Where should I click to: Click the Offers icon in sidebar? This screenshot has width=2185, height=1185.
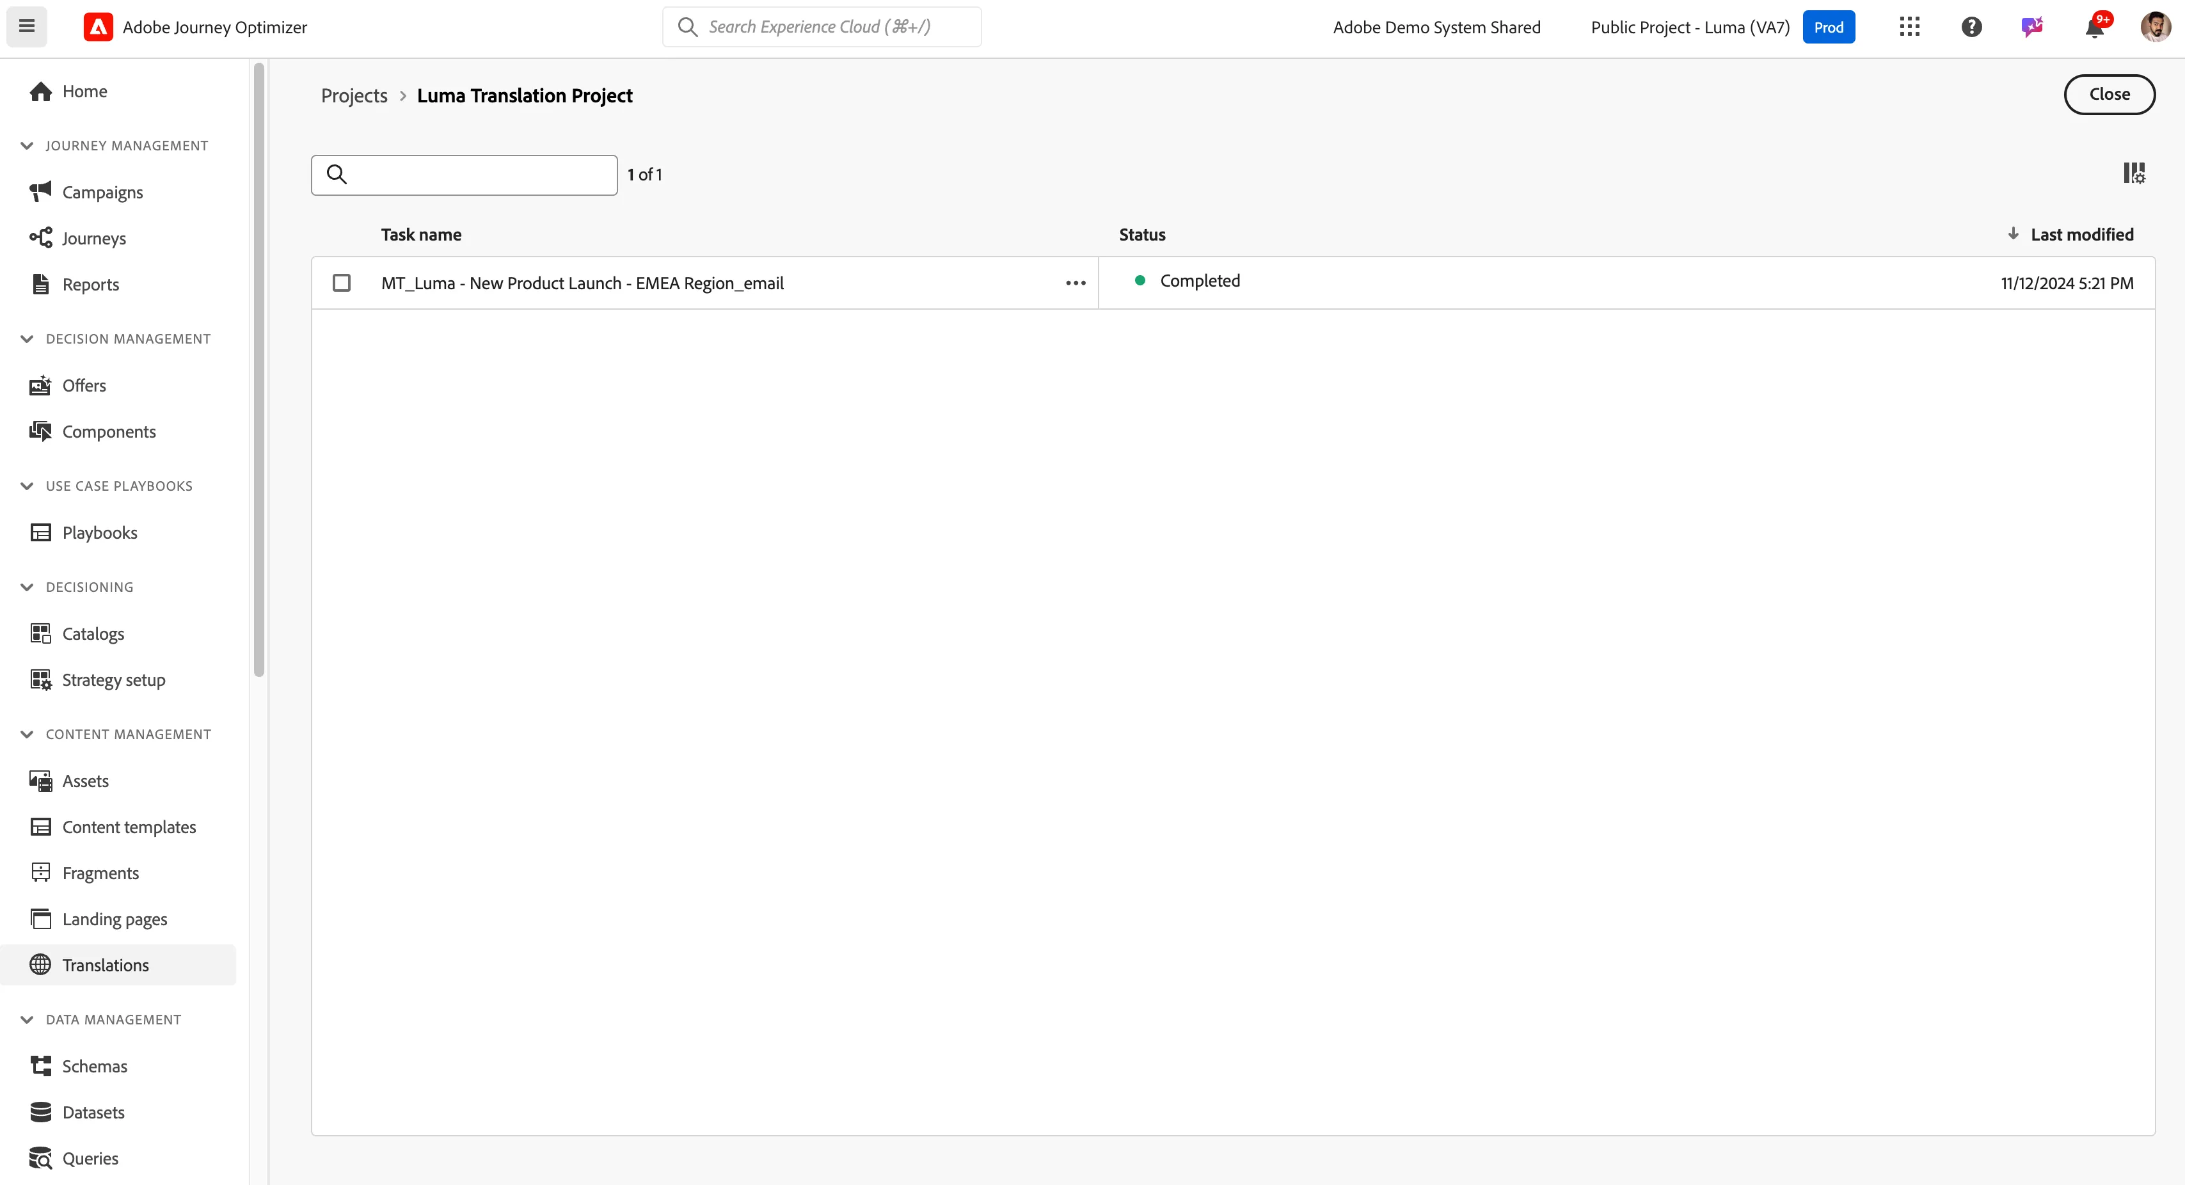pos(41,386)
